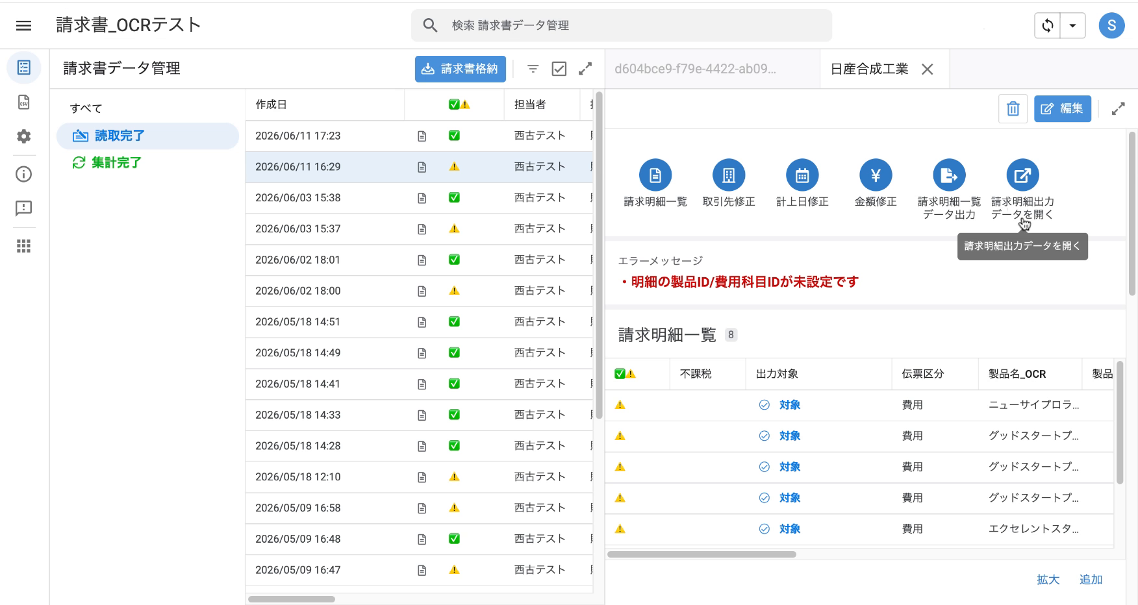Delete the record with trash icon
This screenshot has height=605, width=1138.
[1013, 109]
